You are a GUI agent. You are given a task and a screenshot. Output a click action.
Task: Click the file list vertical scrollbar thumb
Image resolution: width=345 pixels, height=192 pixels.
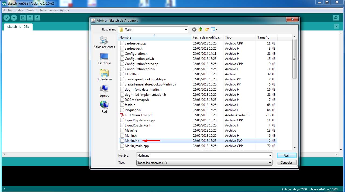click(x=294, y=59)
